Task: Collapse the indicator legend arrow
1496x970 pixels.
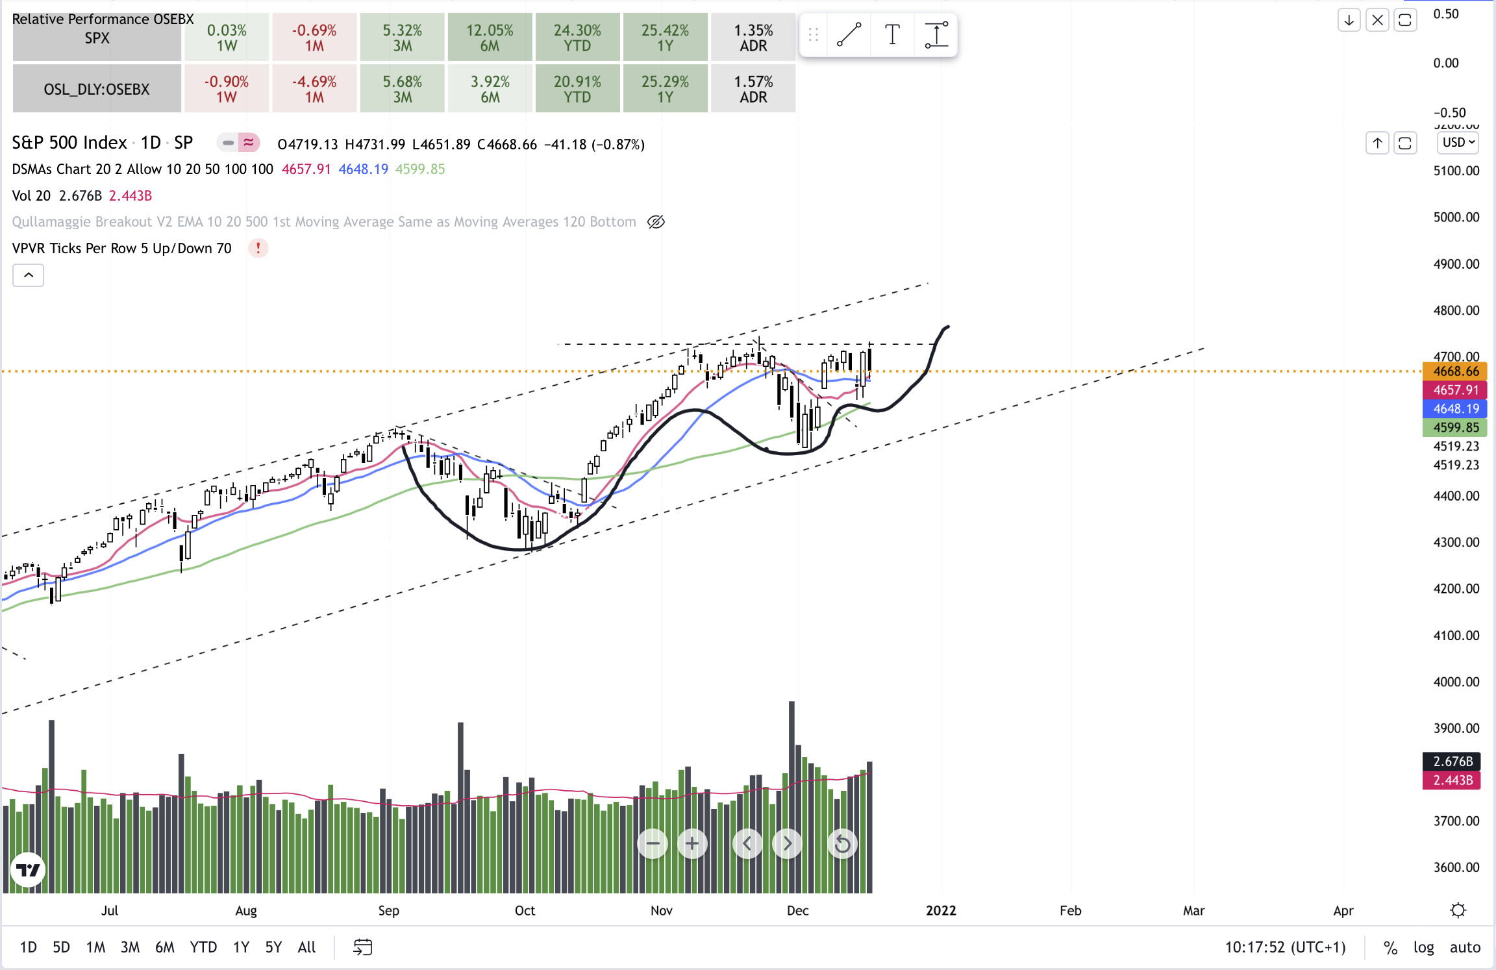Action: [x=28, y=275]
